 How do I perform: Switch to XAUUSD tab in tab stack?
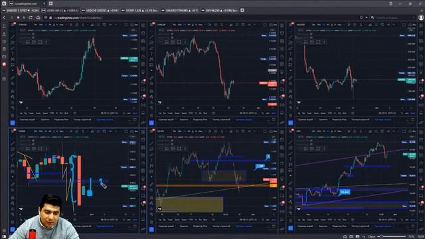180,11
